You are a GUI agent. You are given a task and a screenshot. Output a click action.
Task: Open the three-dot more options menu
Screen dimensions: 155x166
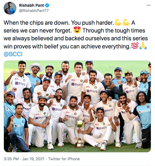tap(149, 5)
